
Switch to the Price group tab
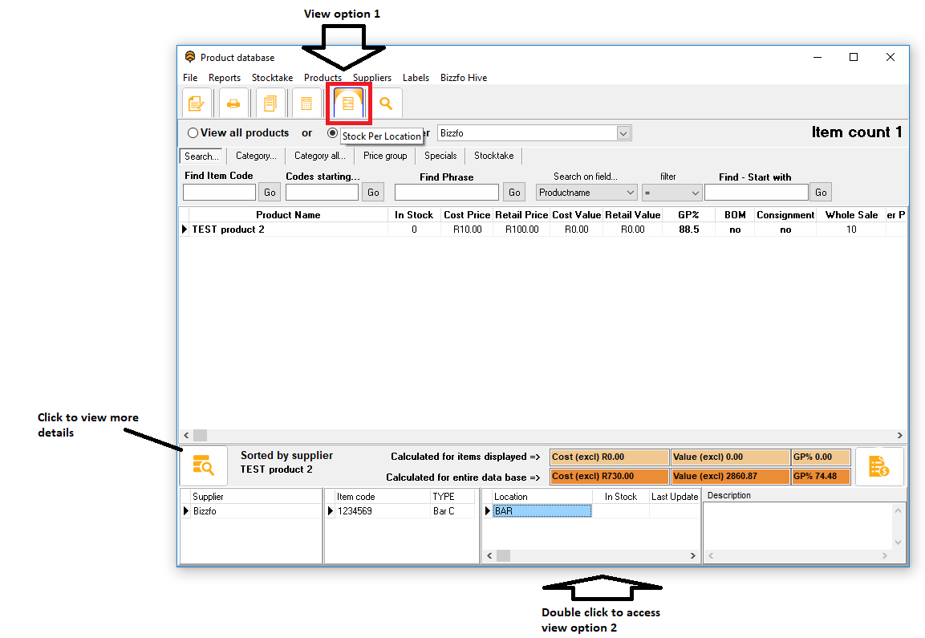pyautogui.click(x=385, y=156)
